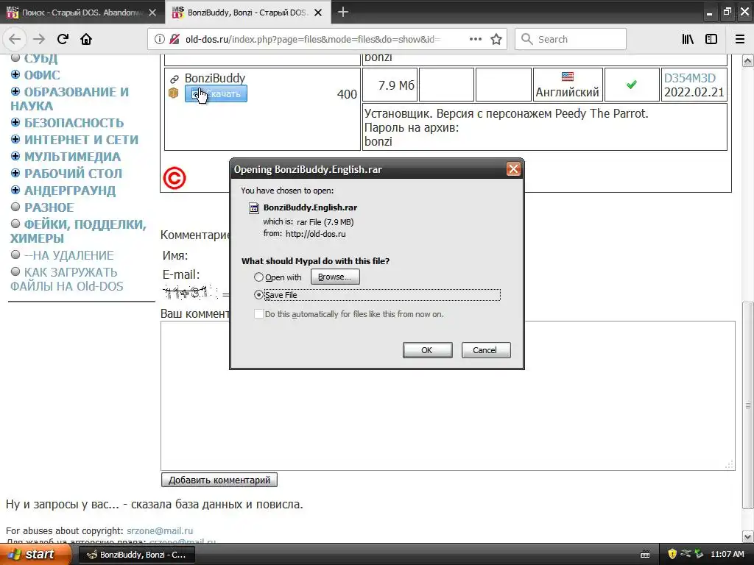Image resolution: width=754 pixels, height=565 pixels.
Task: Open the РАЗНОЕ category link
Action: [x=49, y=207]
